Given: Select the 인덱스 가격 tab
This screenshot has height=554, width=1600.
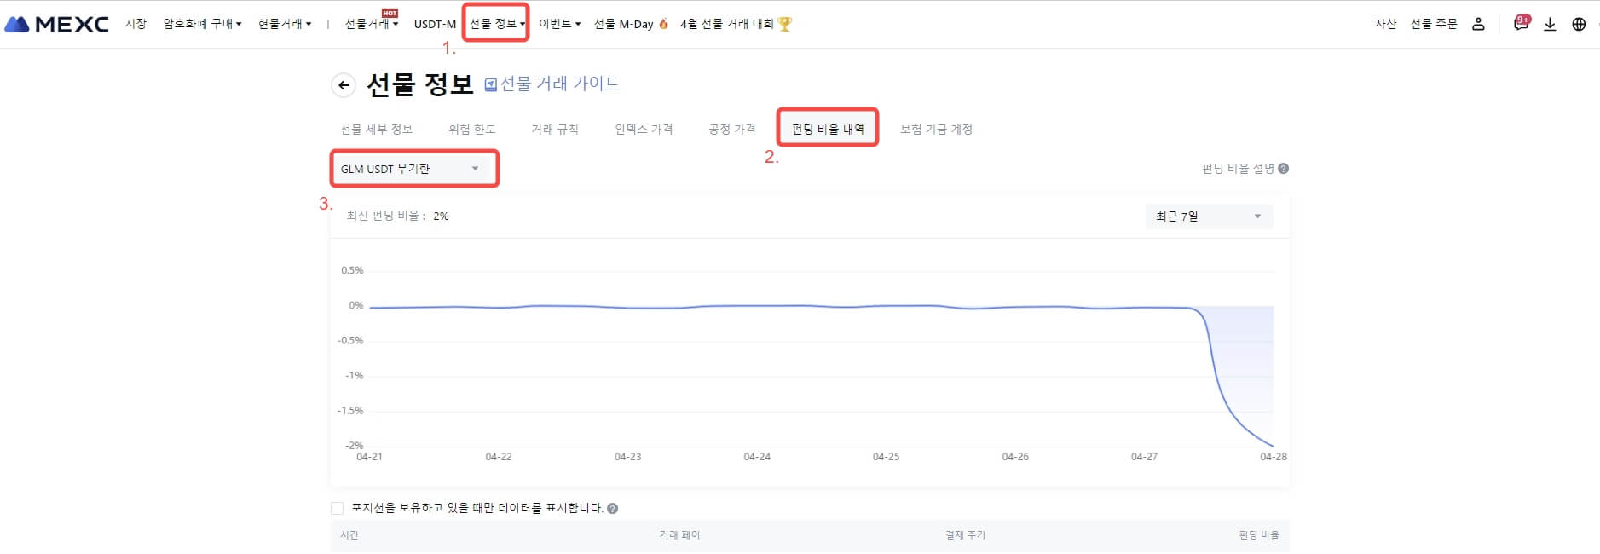Looking at the screenshot, I should tap(644, 129).
